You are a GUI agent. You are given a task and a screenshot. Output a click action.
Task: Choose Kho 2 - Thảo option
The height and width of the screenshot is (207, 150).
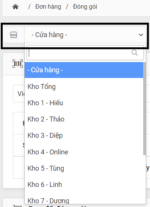tap(84, 119)
